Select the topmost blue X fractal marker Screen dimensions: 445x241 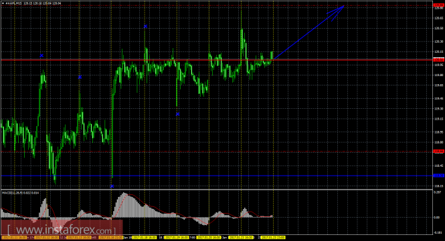[x=146, y=26]
